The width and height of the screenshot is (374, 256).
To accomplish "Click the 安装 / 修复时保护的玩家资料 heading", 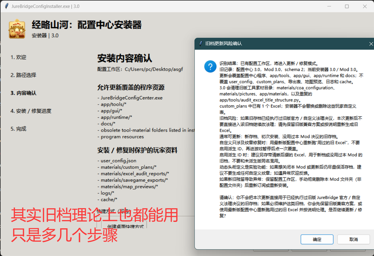I will [x=137, y=150].
